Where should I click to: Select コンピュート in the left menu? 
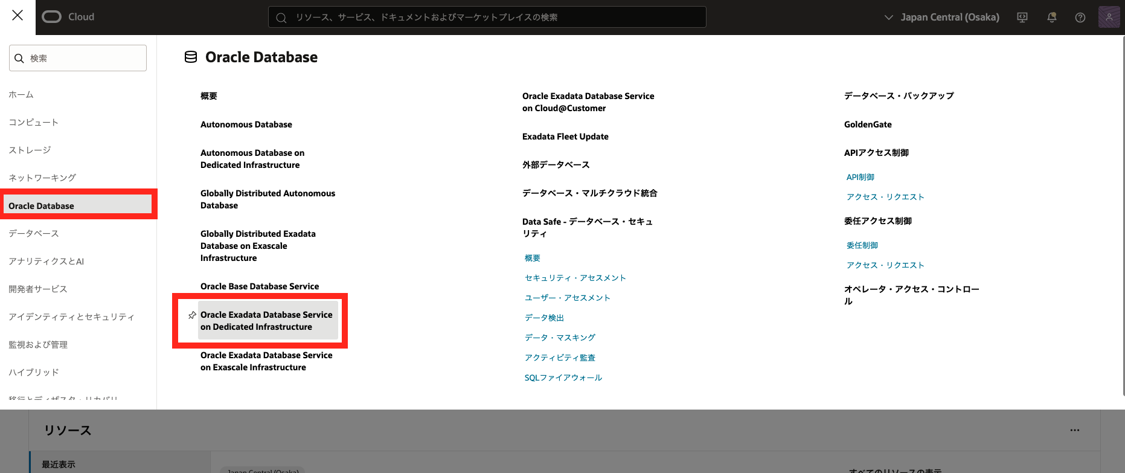click(34, 122)
